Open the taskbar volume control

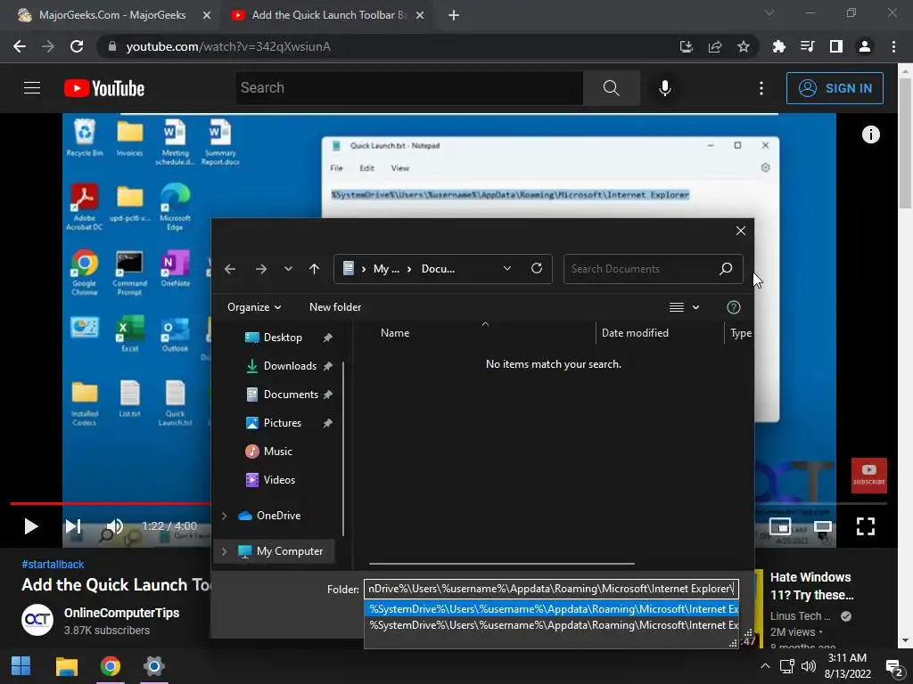(808, 666)
